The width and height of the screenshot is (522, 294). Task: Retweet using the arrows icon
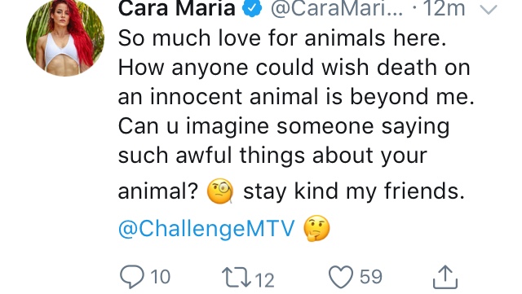(237, 278)
